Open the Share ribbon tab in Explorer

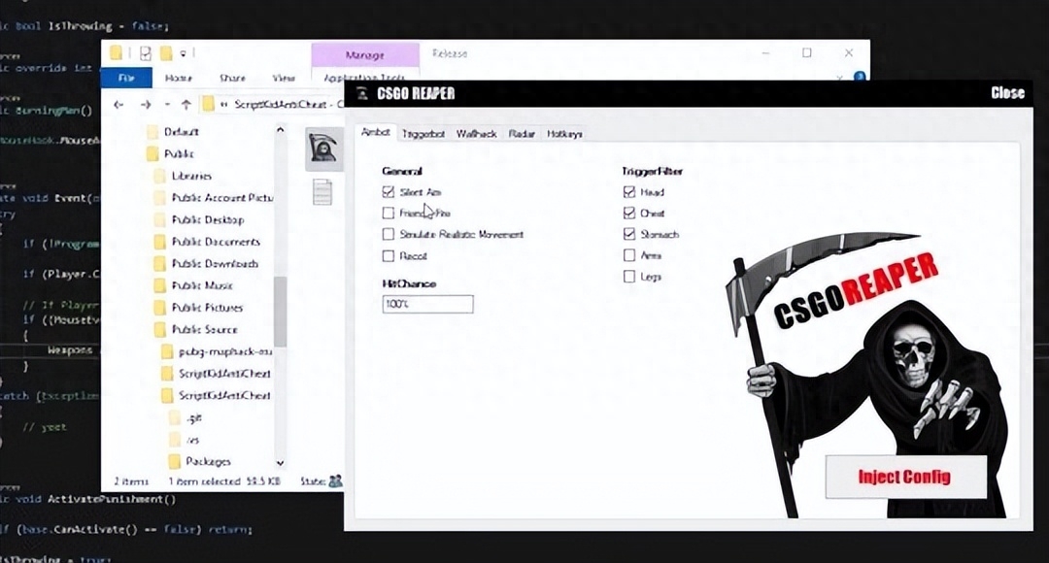tap(232, 78)
